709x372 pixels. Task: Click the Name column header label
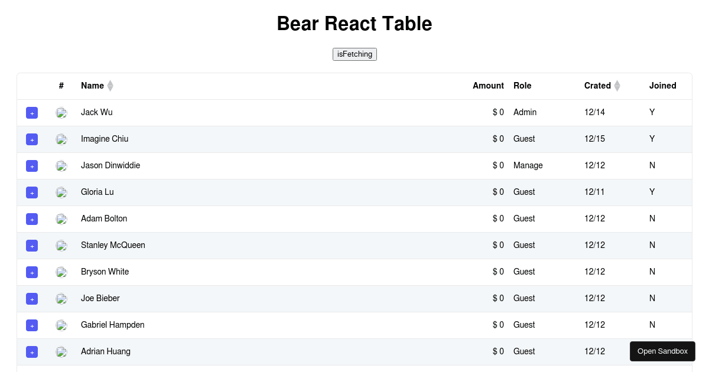[x=92, y=86]
